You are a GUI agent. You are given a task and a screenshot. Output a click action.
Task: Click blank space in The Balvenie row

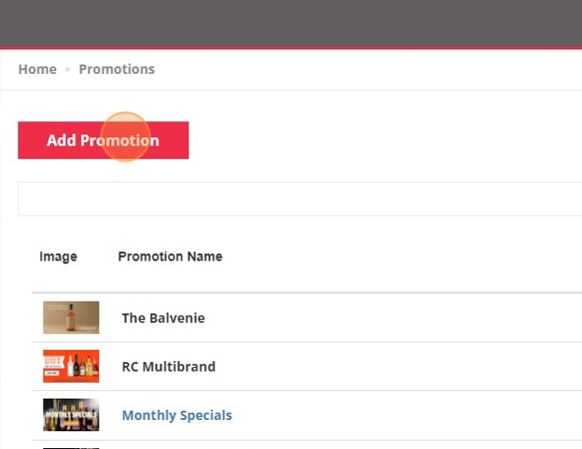click(x=390, y=318)
